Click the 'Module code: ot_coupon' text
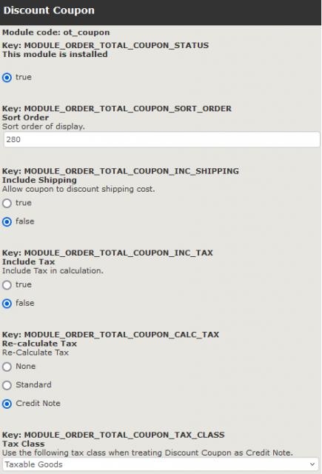 [56, 33]
